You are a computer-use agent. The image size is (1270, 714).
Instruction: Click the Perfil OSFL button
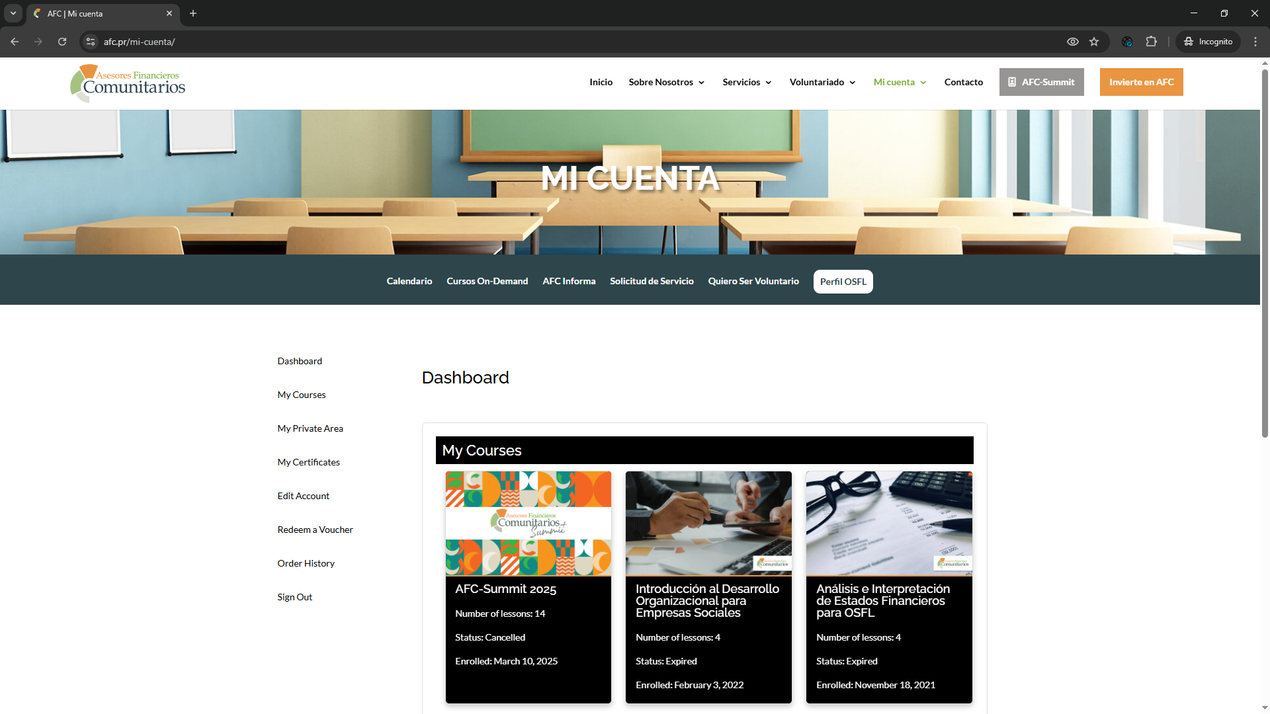(x=843, y=282)
